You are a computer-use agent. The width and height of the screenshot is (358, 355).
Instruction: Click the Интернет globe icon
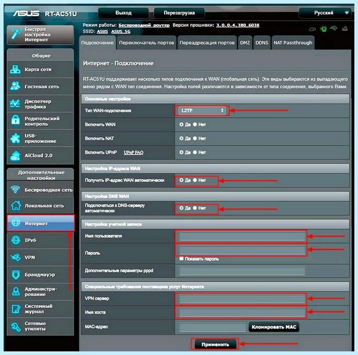(16, 223)
